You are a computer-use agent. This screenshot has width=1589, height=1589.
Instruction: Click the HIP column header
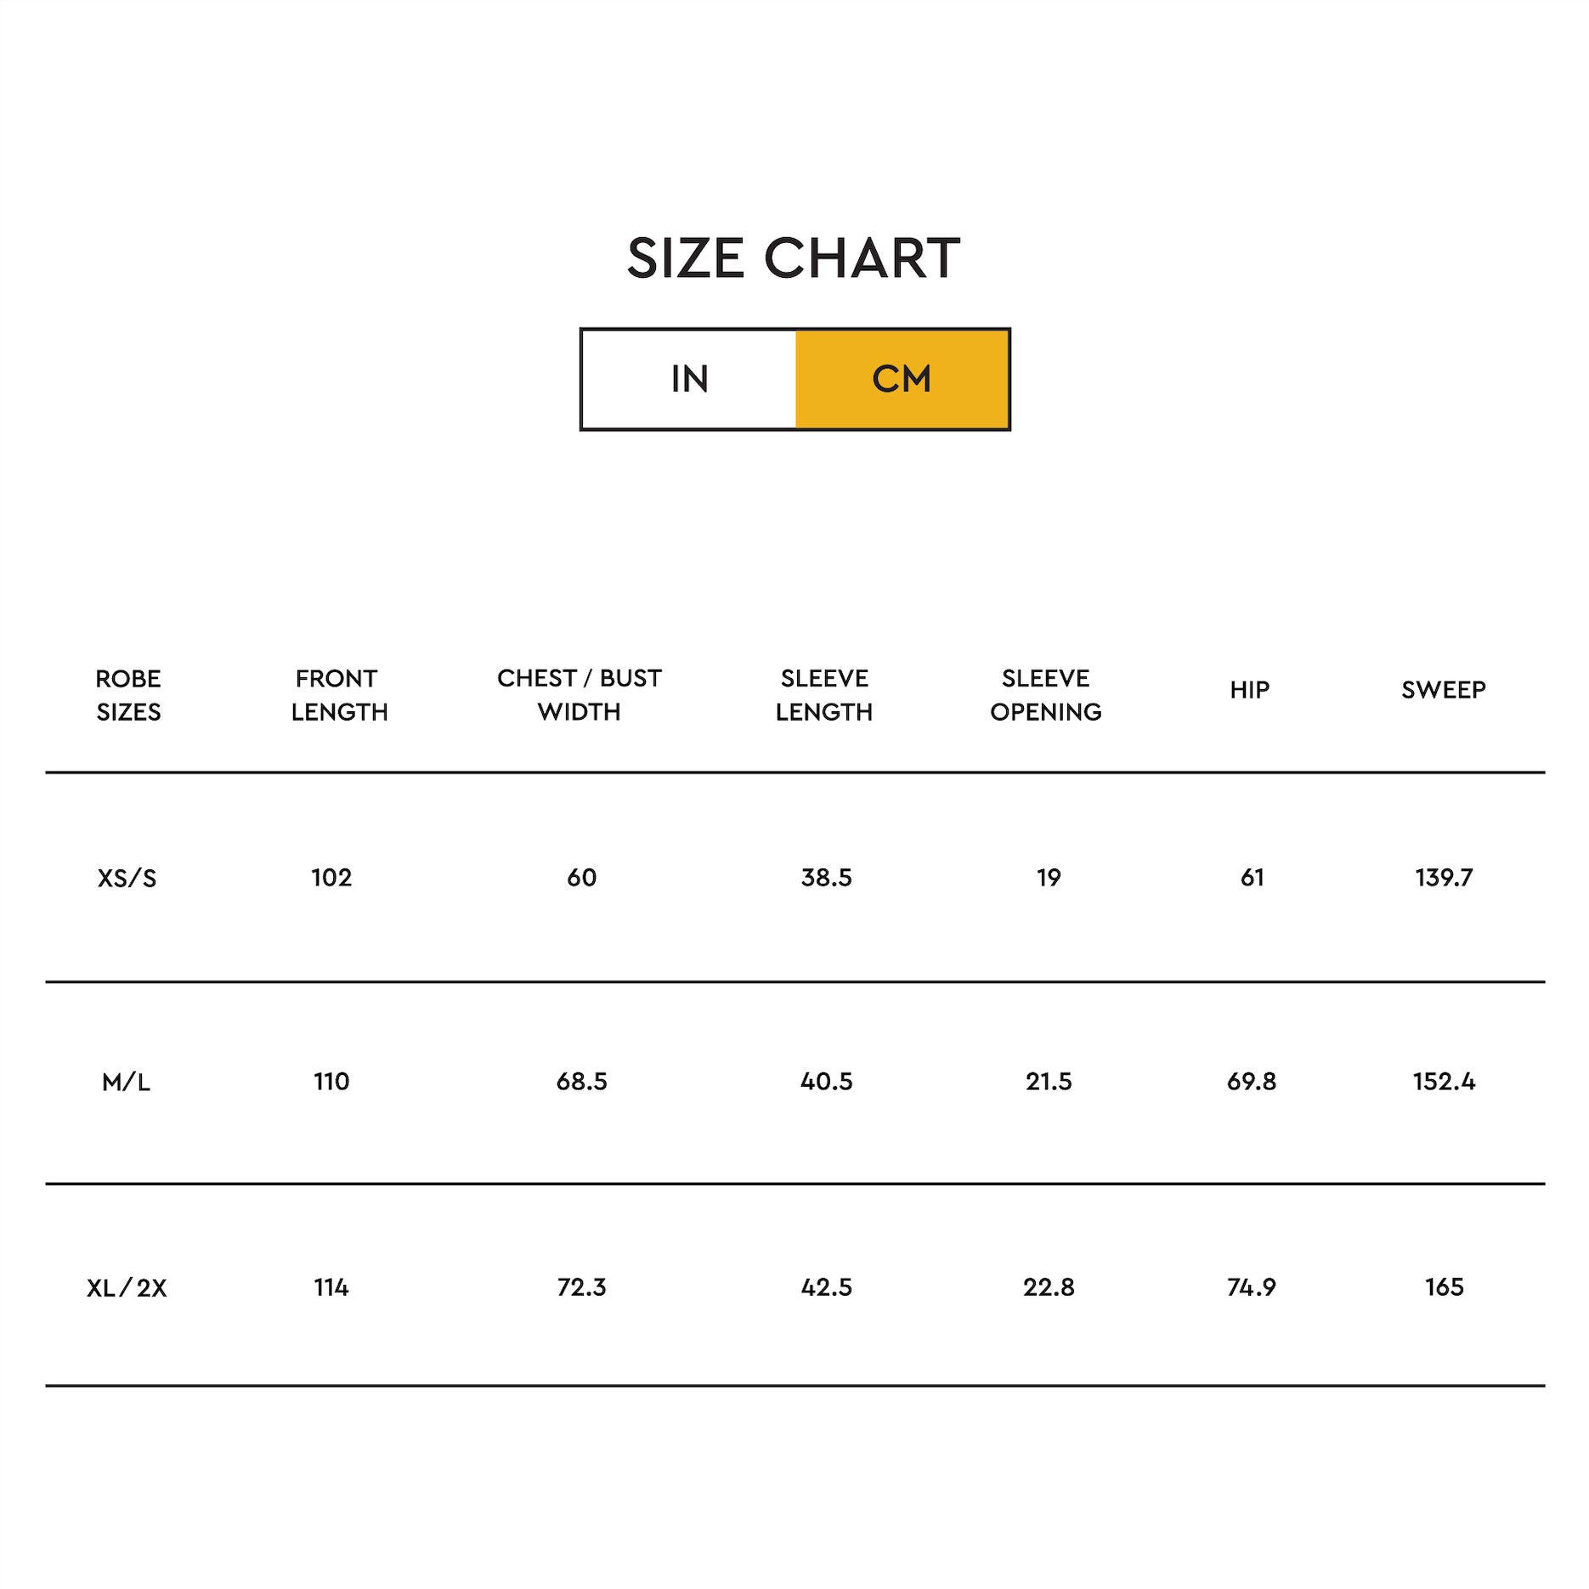[1250, 690]
